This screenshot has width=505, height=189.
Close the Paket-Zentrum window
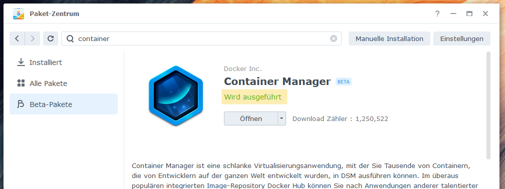(485, 13)
